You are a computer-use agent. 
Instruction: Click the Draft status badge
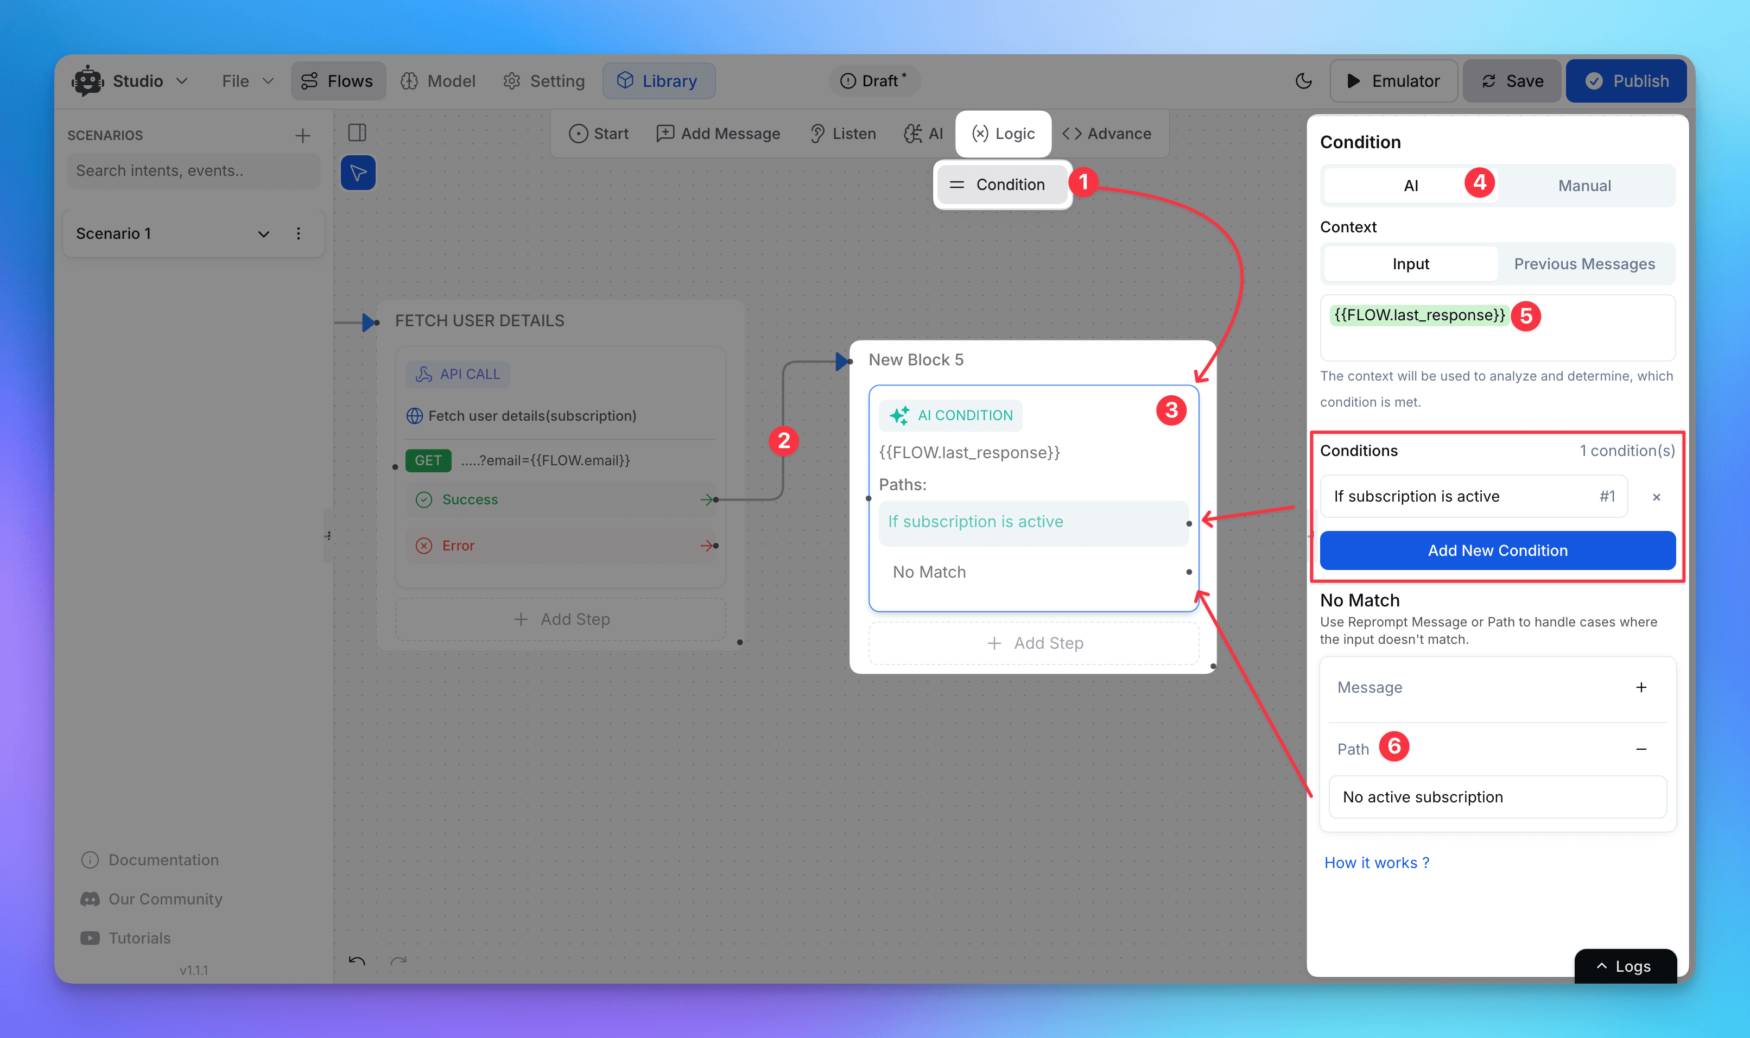pos(873,81)
